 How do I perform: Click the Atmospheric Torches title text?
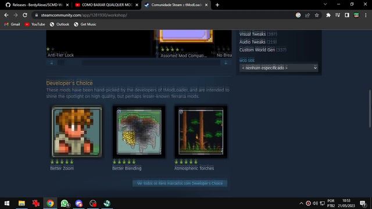194,168
